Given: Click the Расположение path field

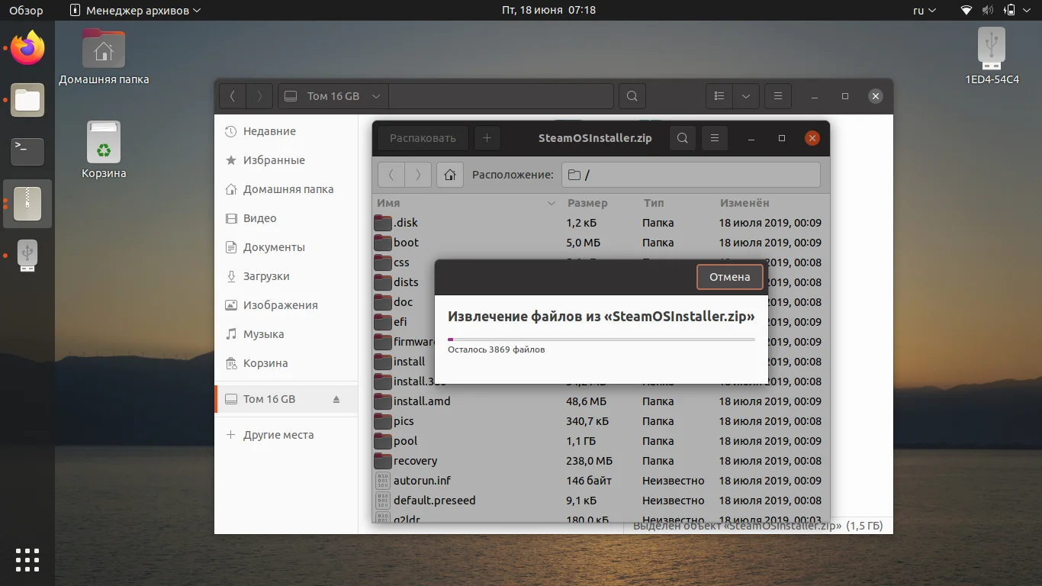Looking at the screenshot, I should pyautogui.click(x=691, y=175).
